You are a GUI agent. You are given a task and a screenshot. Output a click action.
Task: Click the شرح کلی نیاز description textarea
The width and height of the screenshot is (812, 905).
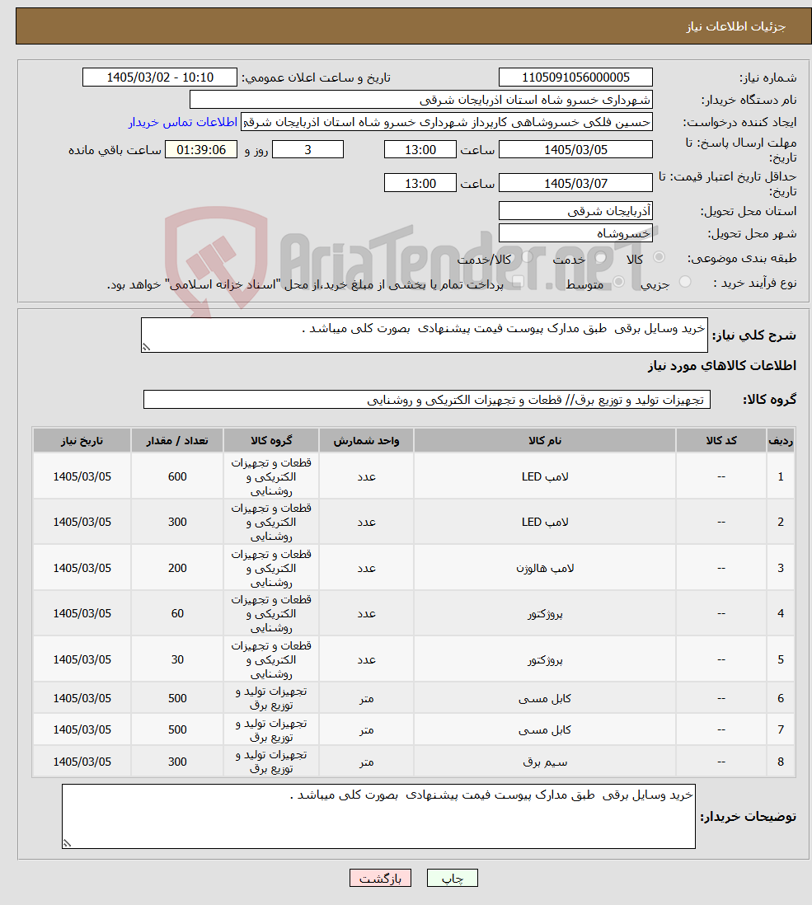pyautogui.click(x=425, y=335)
